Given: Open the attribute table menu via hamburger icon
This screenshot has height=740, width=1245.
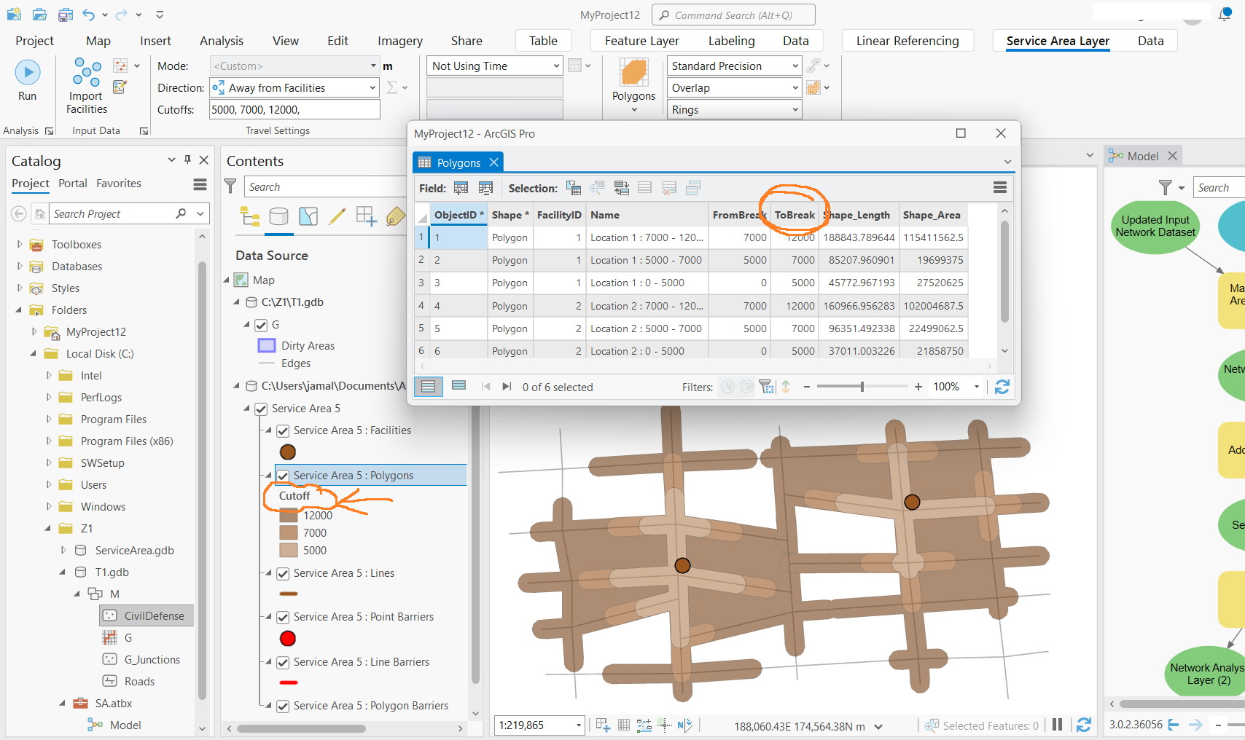Looking at the screenshot, I should (999, 187).
